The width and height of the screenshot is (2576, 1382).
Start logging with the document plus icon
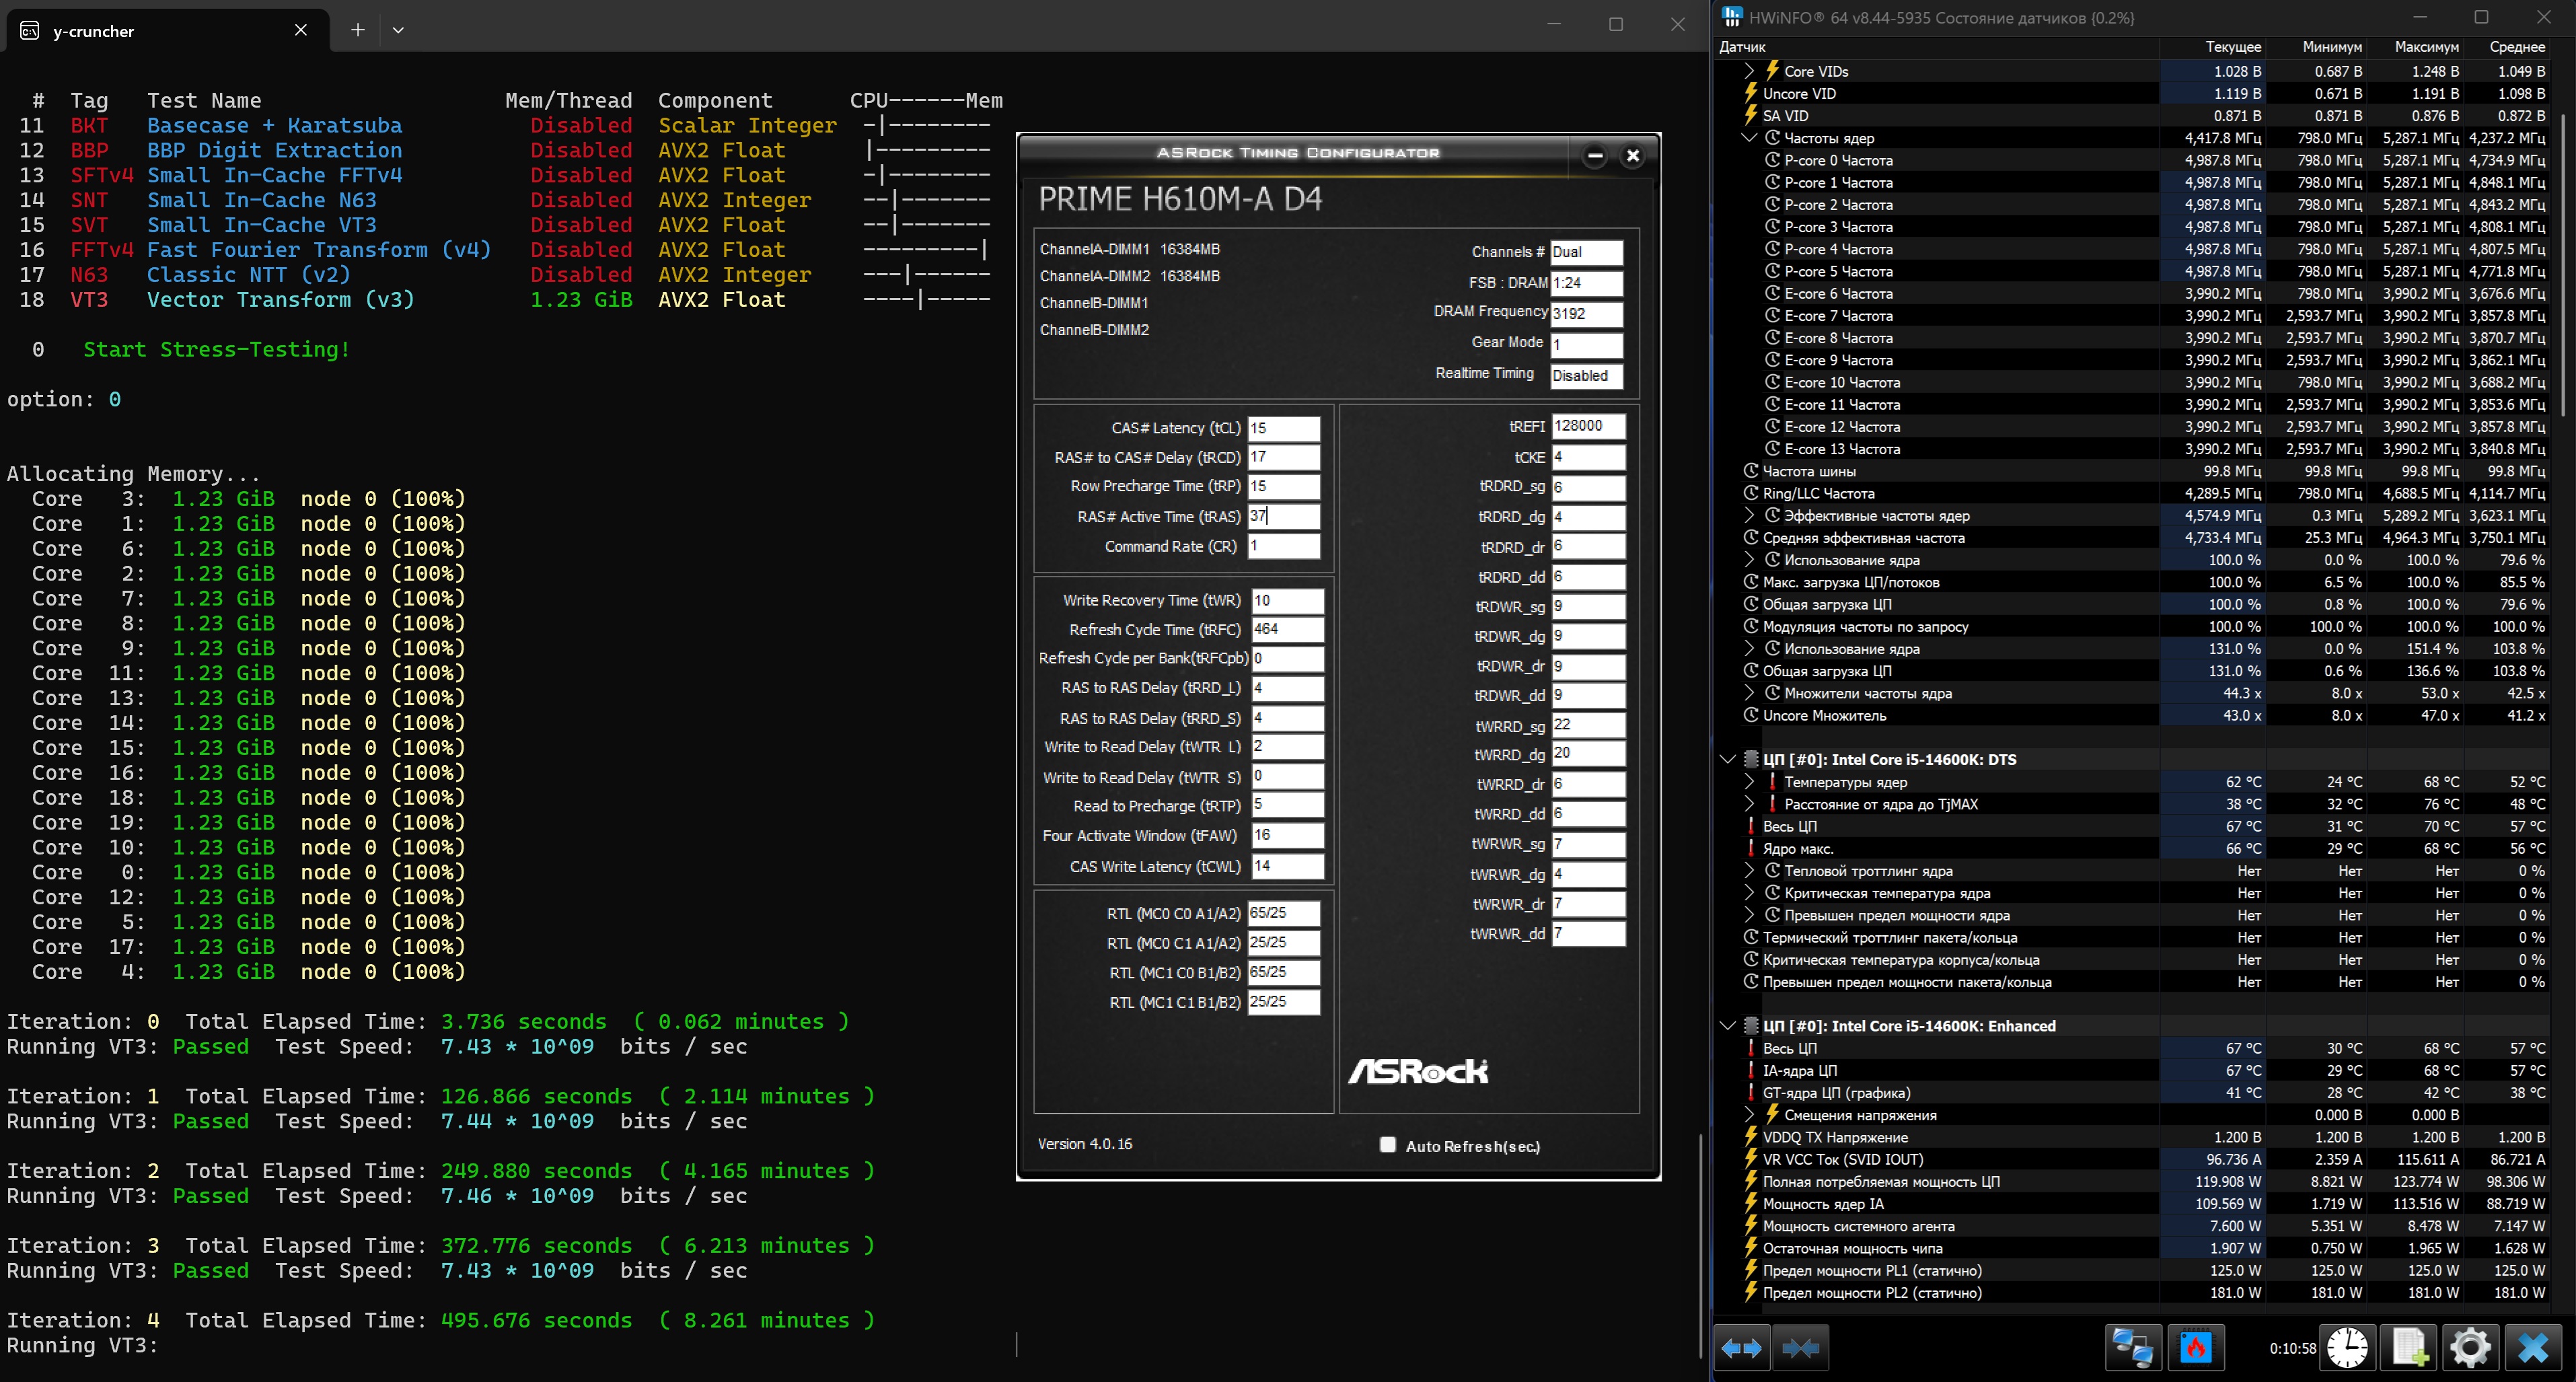tap(2409, 1348)
